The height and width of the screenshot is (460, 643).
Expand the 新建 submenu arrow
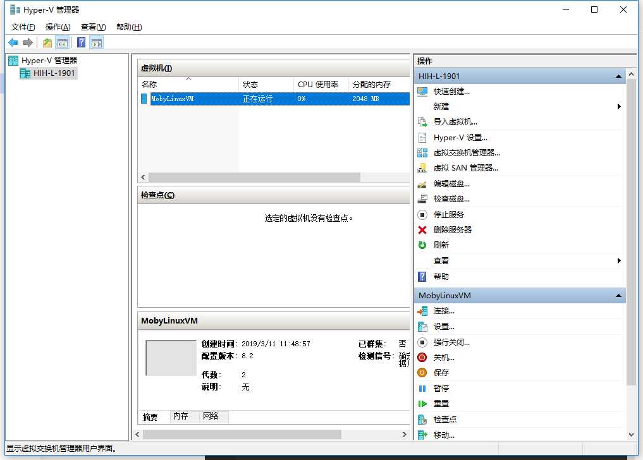pos(619,107)
